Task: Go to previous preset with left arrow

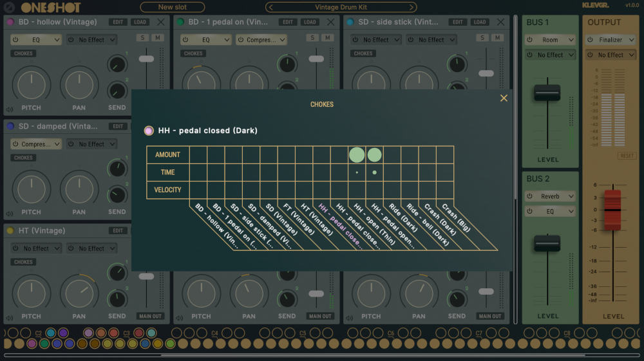Action: [271, 7]
